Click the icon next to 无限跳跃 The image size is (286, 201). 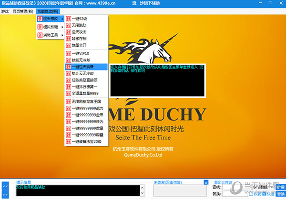(68, 25)
